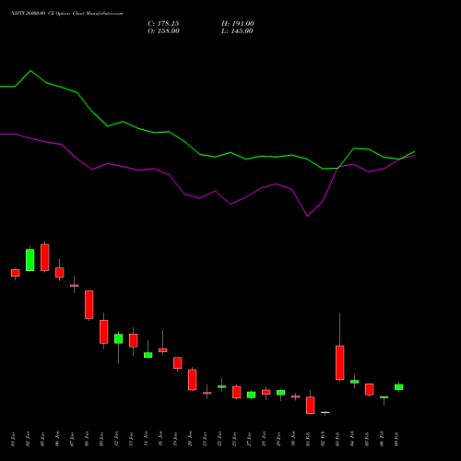Select the 08 Jan date label

pos(87,439)
